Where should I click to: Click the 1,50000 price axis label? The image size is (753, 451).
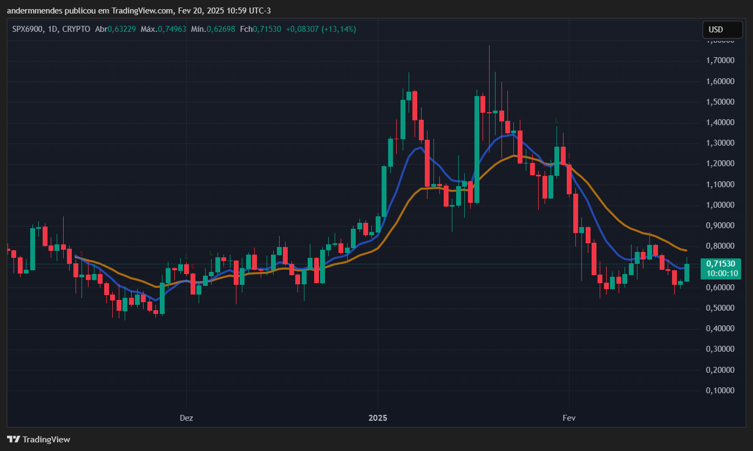[720, 102]
